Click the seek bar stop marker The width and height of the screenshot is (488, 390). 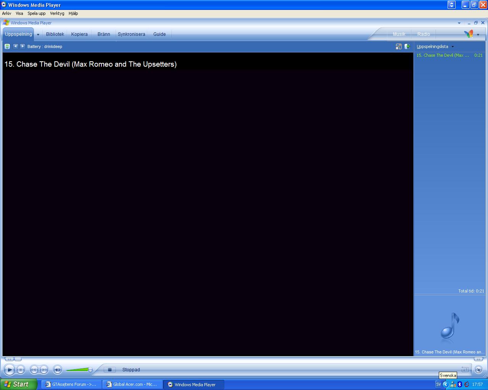[109, 369]
